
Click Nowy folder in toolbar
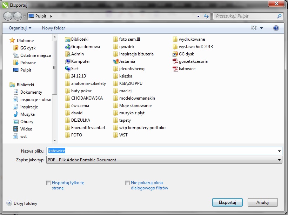[x=53, y=28]
